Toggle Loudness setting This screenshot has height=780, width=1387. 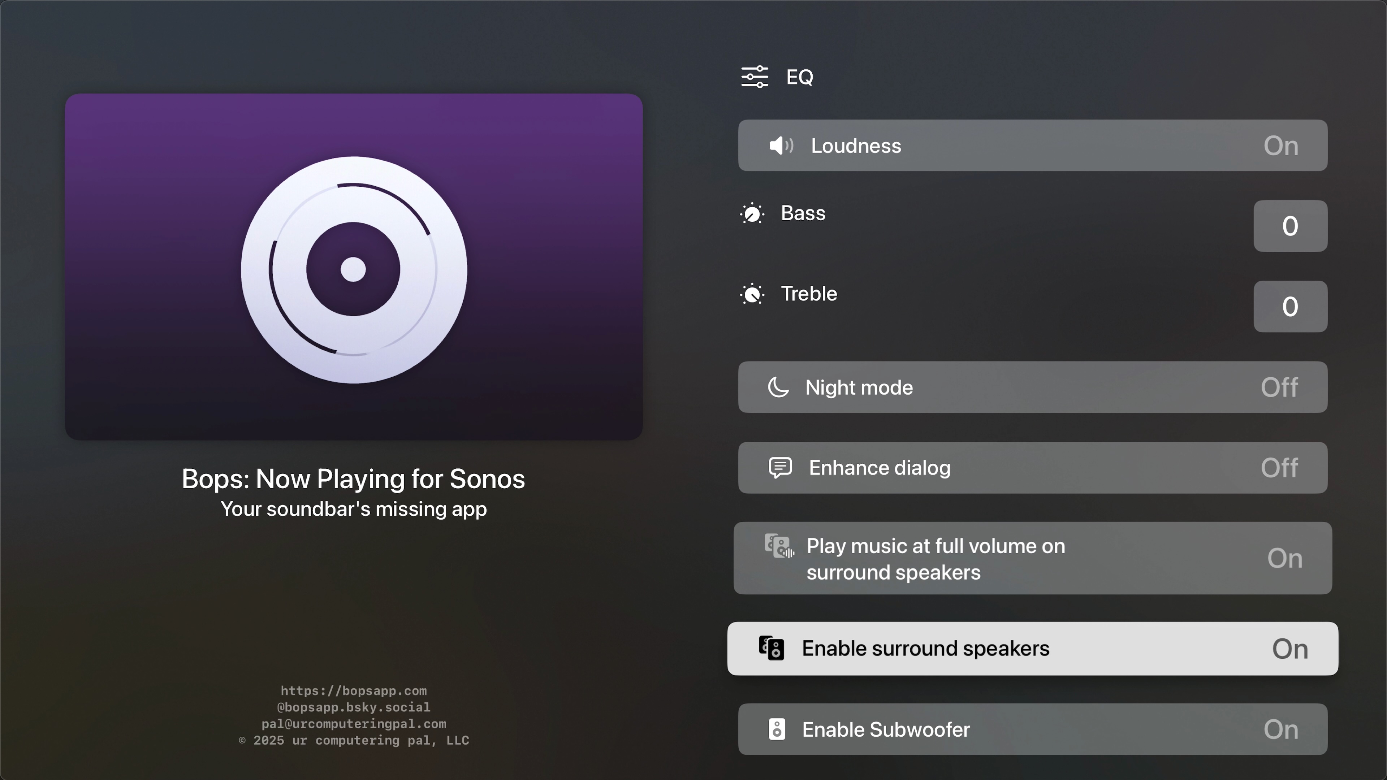pos(1033,145)
